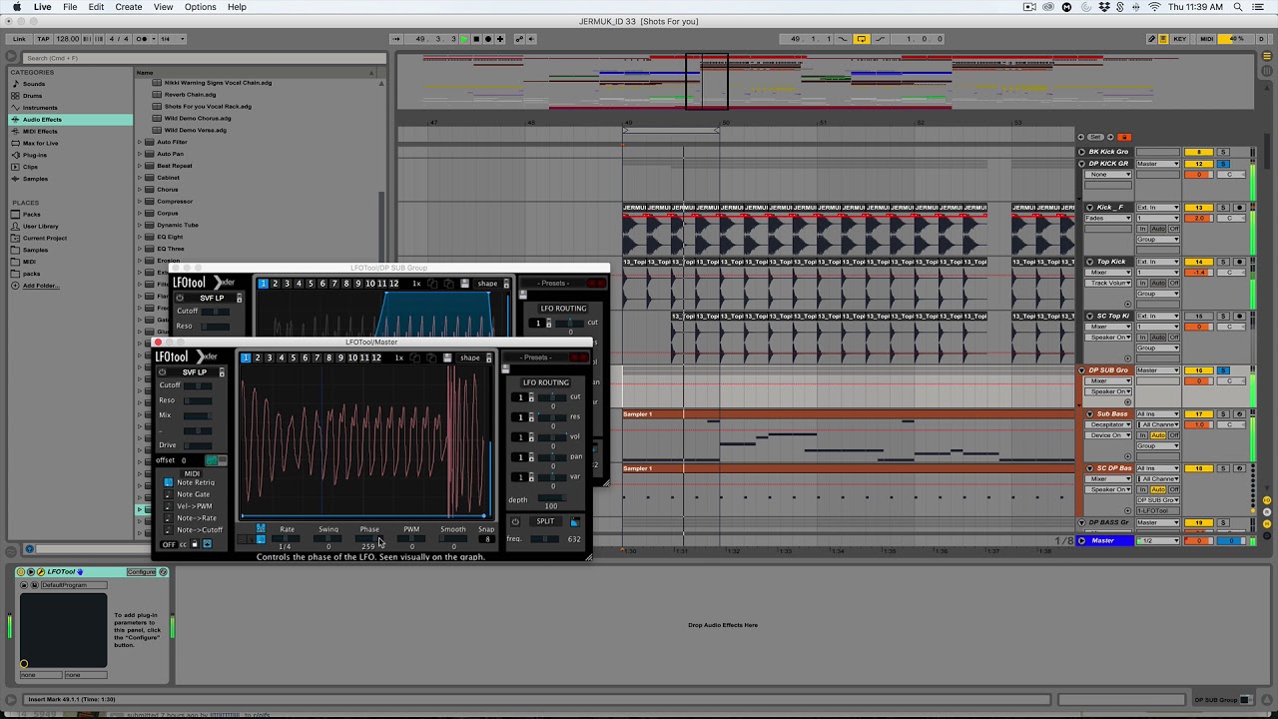Enable Note->Cutoff in LFOTool MIDI section
Viewport: 1278px width, 719px height.
[168, 530]
